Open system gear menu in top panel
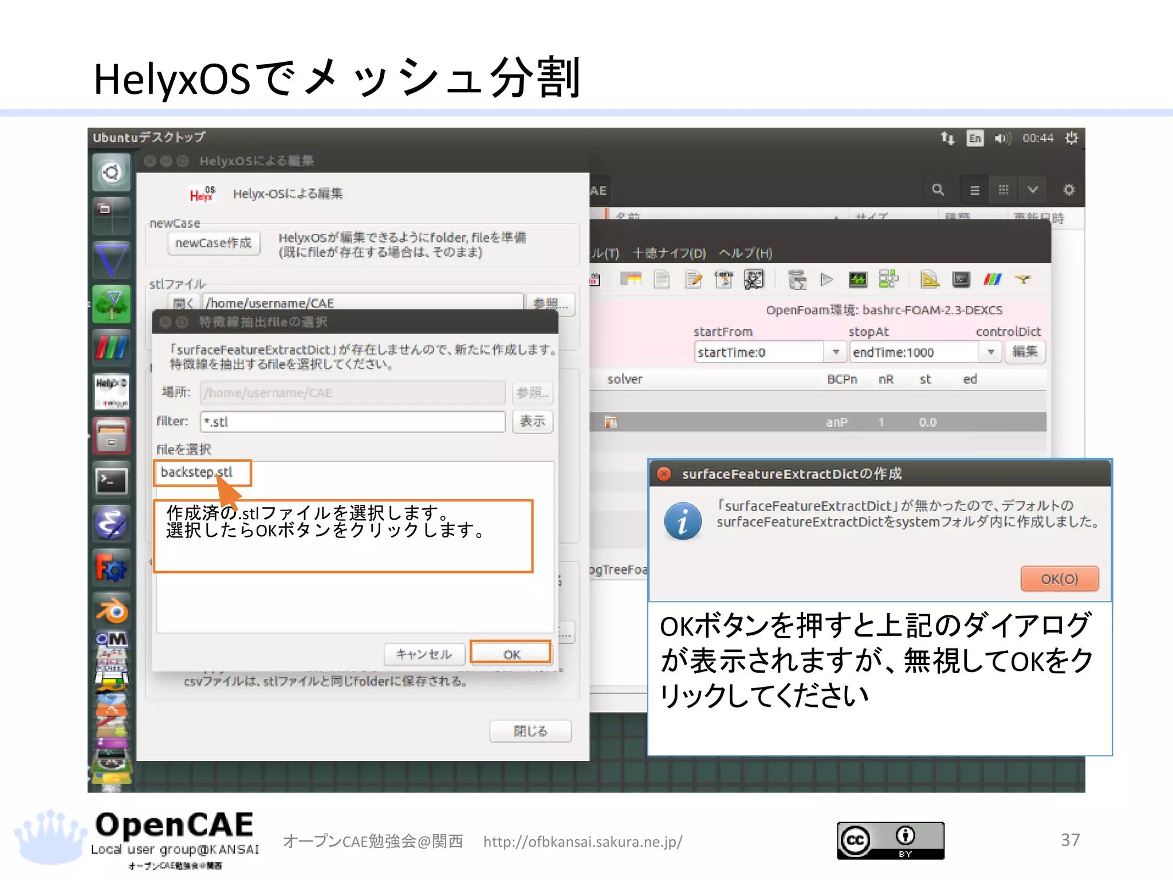The height and width of the screenshot is (880, 1173). [1071, 138]
